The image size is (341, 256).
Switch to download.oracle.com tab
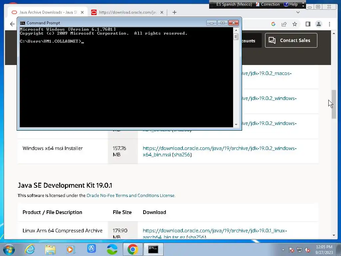[128, 12]
